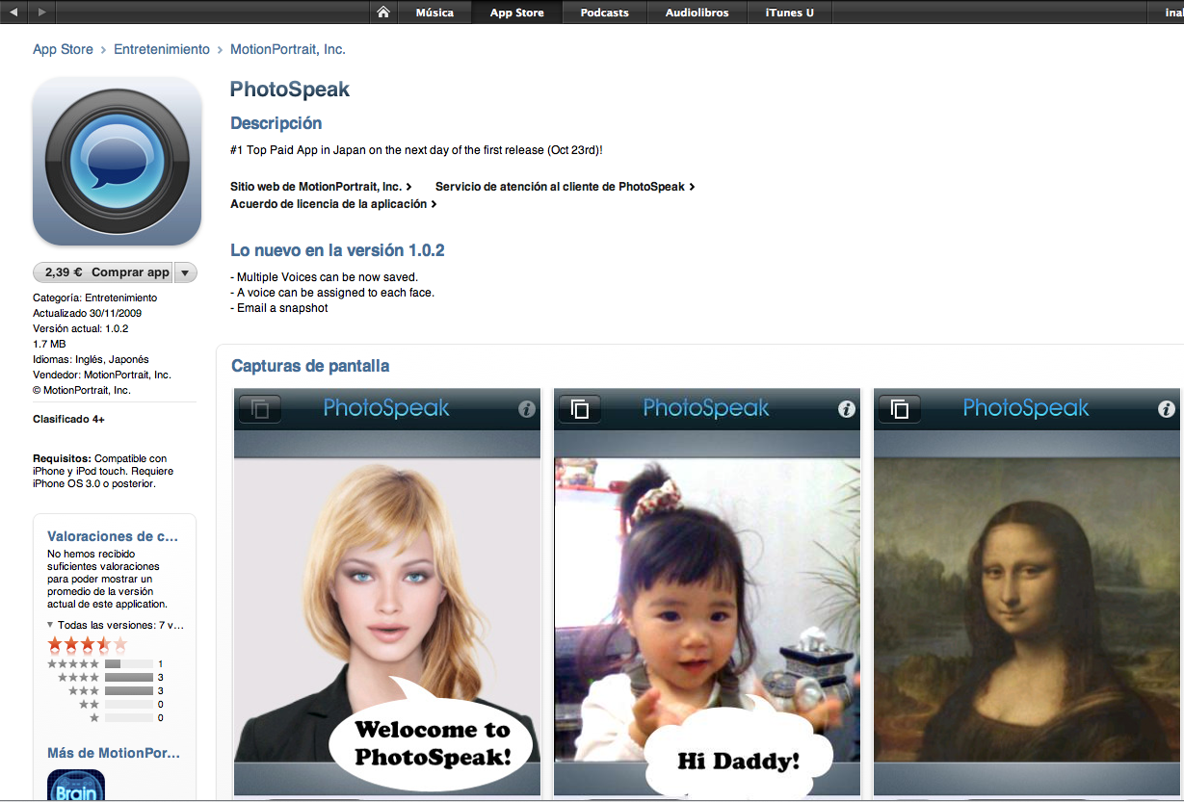Viewport: 1184px width, 802px height.
Task: Click the 'Actualizado 30/11/2009' date
Action: 88,313
